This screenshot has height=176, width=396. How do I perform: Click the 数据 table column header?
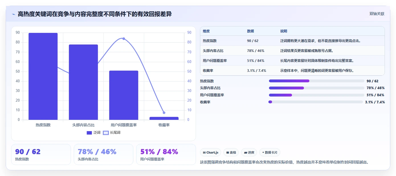(250, 31)
